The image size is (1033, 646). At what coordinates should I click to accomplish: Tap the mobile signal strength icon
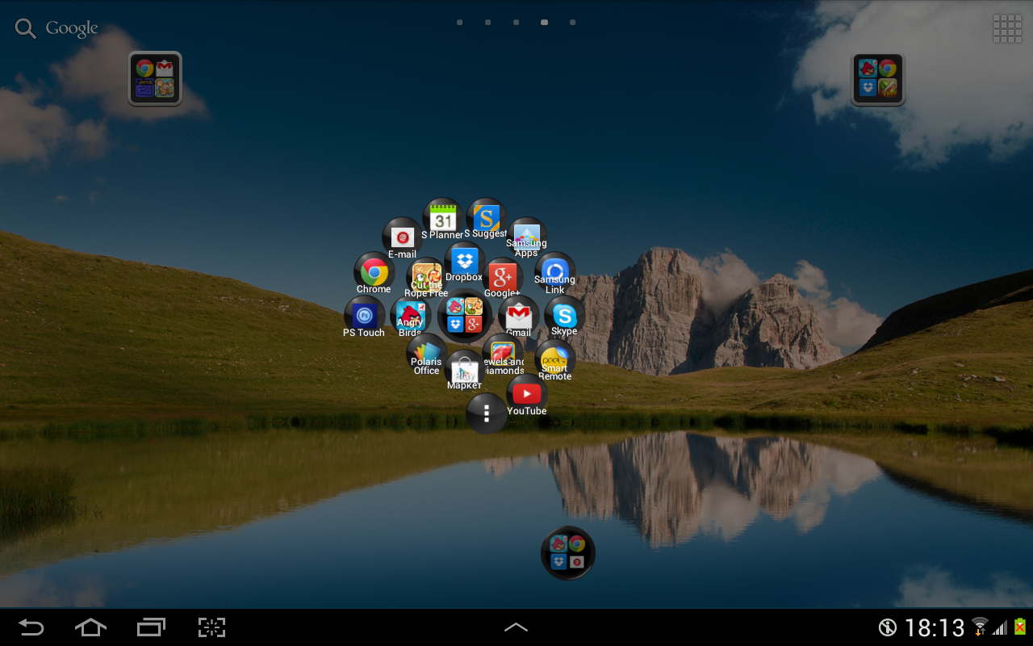(1000, 627)
